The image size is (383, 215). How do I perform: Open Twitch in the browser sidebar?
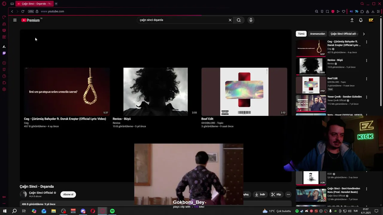(4, 53)
